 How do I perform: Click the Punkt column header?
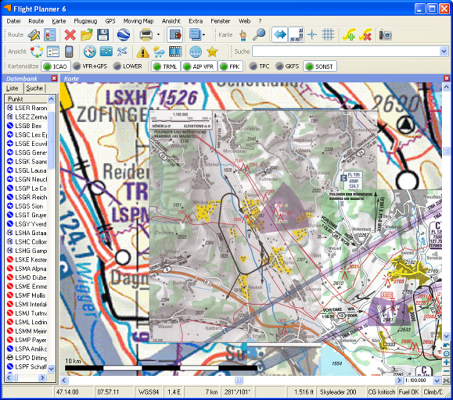(26, 99)
